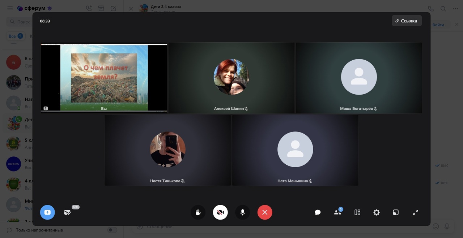Viewport: 463px width, 238px height.
Task: Select Ната Маньшина's video tile
Action: [295, 150]
